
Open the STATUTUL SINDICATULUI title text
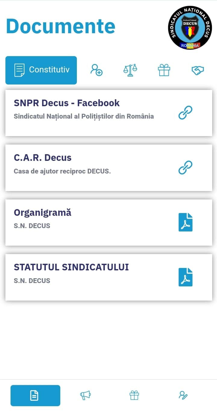71,267
